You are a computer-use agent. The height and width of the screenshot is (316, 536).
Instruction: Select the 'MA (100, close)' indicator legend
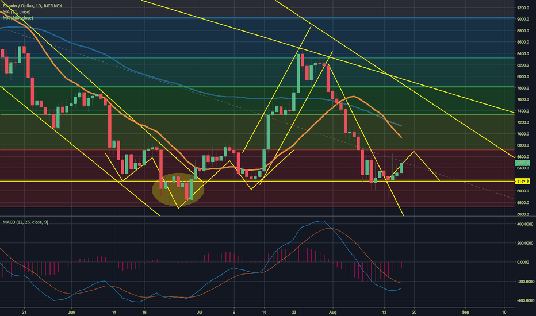[x=18, y=18]
